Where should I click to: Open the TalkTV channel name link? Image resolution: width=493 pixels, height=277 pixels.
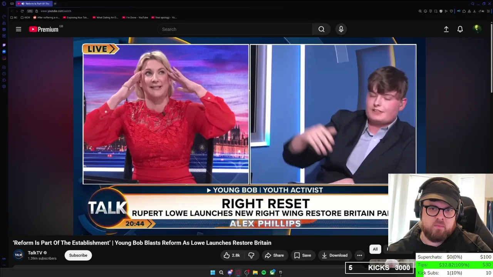(x=35, y=253)
